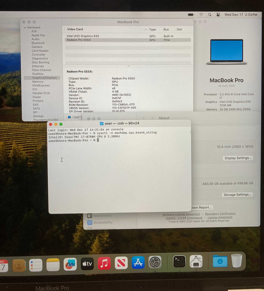Open Software License Agreement link
This screenshot has height=291, width=264.
click(x=181, y=215)
